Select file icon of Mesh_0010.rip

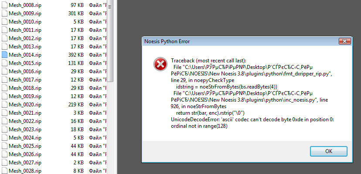coord(5,22)
